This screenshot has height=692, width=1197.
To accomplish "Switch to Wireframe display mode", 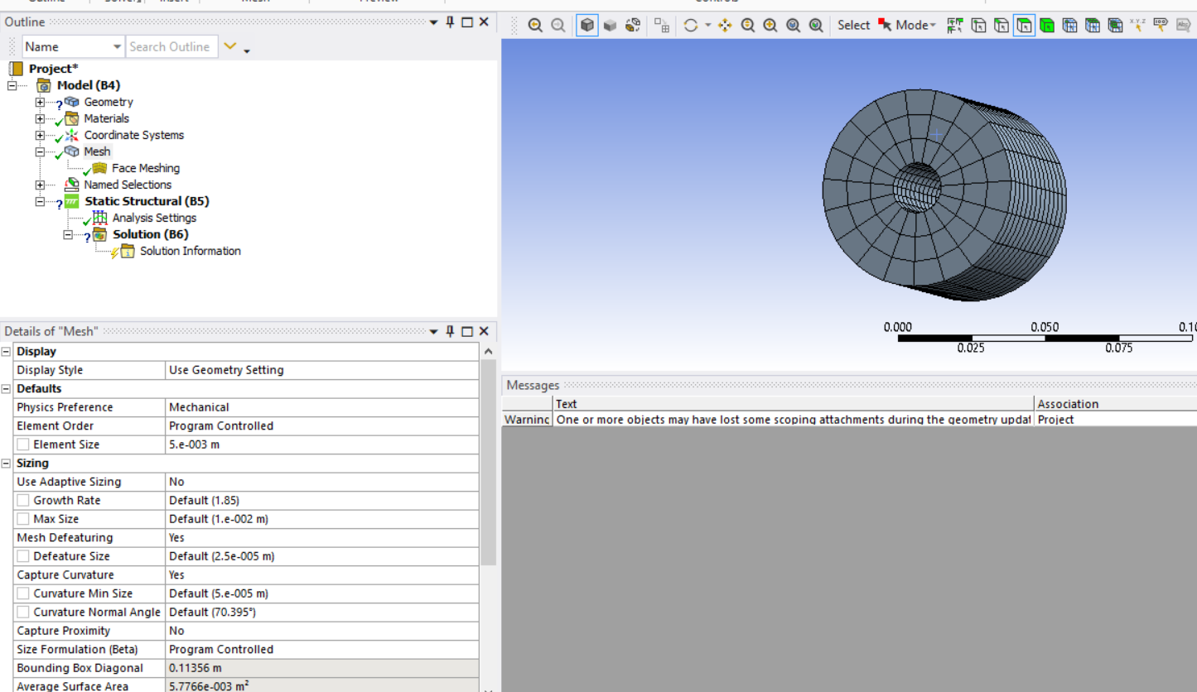I will 633,25.
